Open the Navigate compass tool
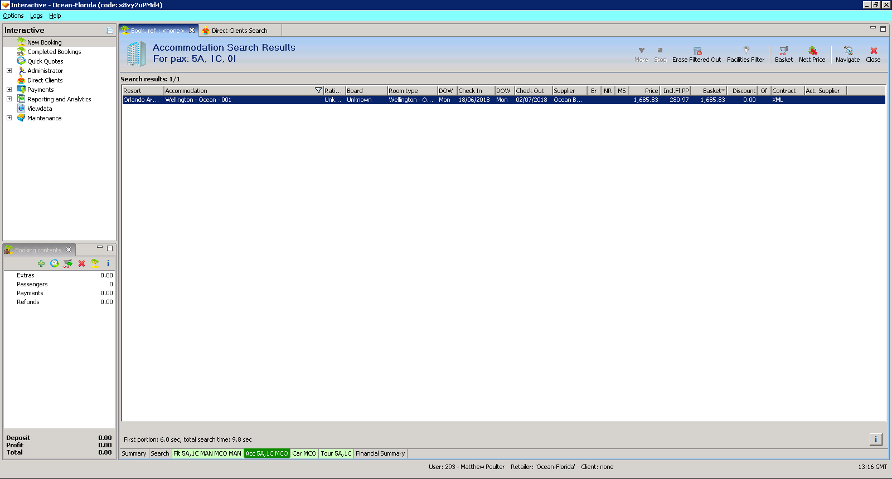 [848, 54]
